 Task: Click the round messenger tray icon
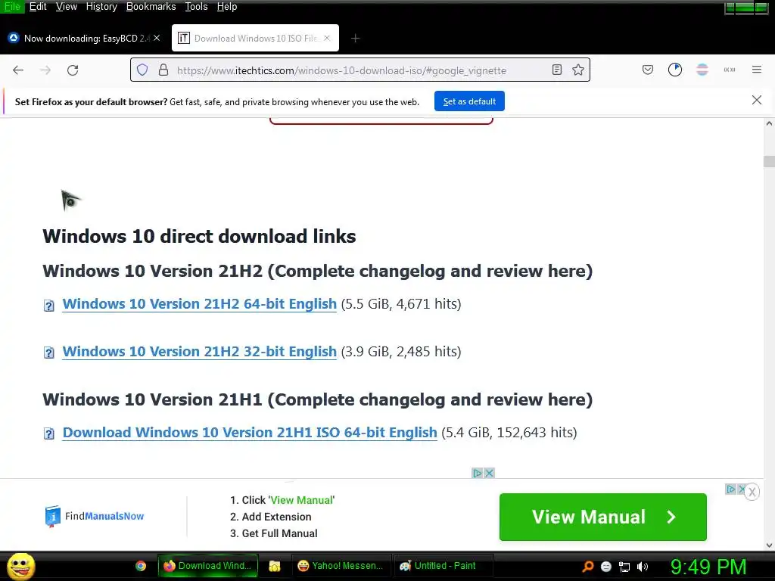tap(606, 567)
